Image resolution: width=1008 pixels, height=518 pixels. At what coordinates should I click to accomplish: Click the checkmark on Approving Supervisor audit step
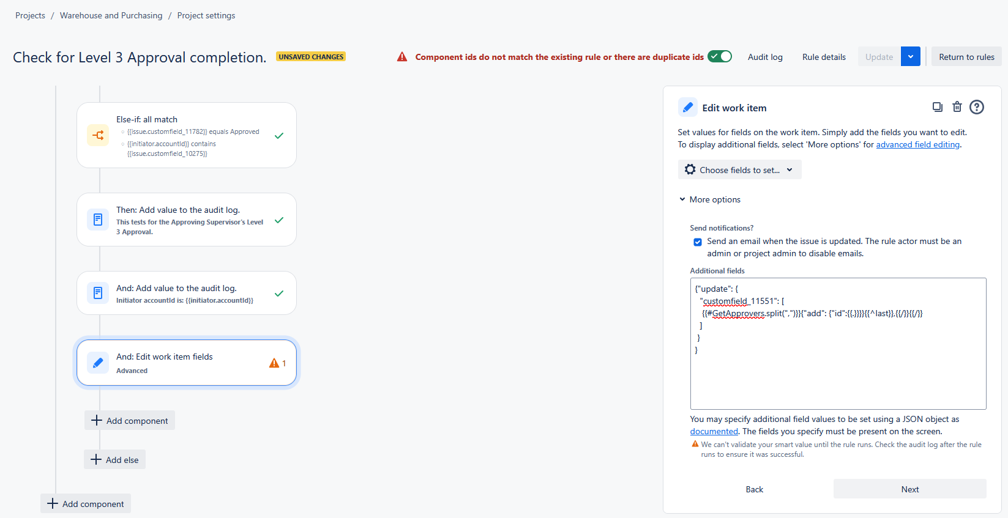click(x=279, y=220)
